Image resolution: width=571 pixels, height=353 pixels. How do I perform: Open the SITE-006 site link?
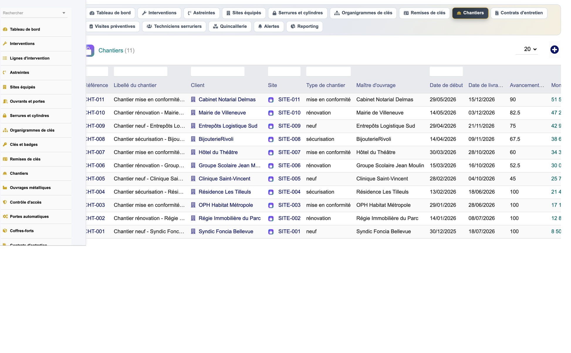coord(289,166)
